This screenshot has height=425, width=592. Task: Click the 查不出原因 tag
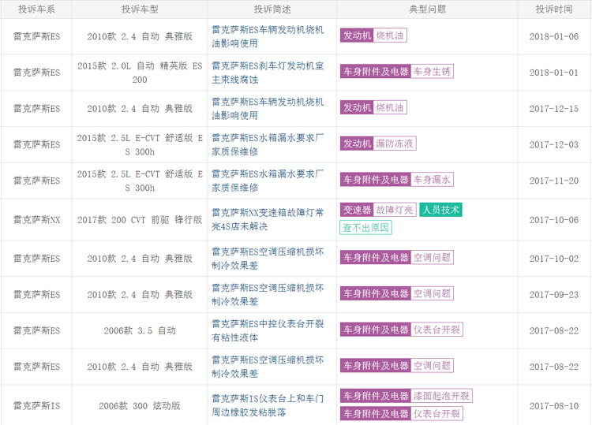pos(365,228)
